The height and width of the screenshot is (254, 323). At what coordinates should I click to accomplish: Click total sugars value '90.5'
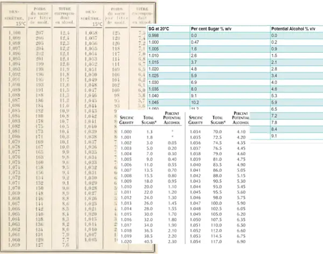pyautogui.click(x=217, y=182)
